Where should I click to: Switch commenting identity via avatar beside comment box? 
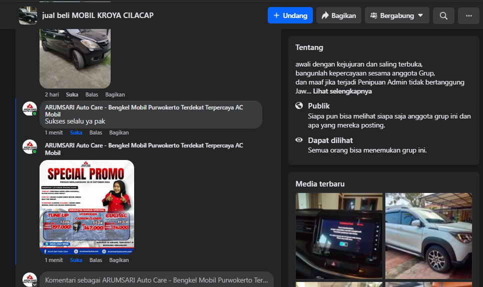30,279
